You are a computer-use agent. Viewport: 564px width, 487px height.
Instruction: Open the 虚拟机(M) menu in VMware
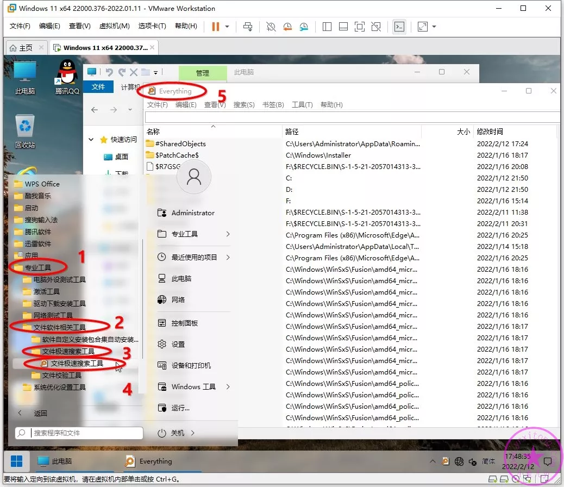[x=114, y=26]
